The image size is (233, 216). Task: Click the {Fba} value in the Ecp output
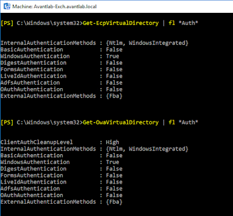(114, 96)
